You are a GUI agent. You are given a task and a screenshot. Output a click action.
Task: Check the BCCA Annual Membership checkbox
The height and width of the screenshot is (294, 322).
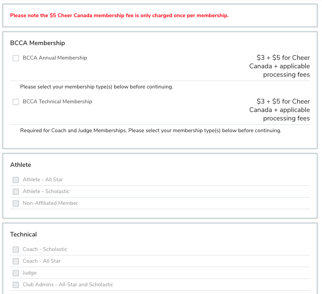(16, 58)
